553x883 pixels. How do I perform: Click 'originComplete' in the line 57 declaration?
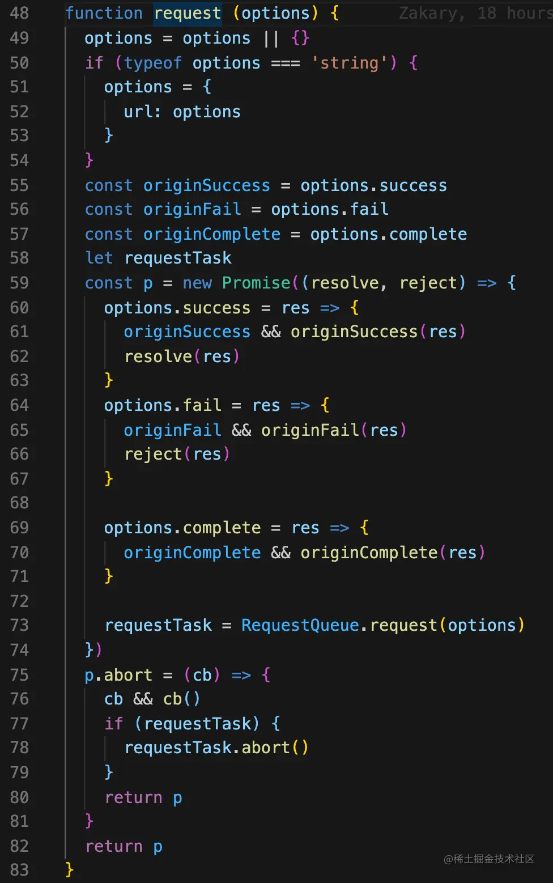(212, 234)
